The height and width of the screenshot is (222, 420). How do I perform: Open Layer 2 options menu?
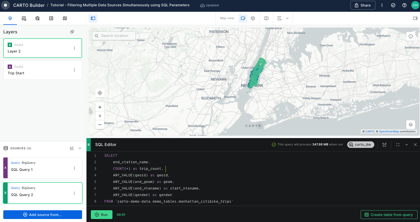pyautogui.click(x=74, y=48)
